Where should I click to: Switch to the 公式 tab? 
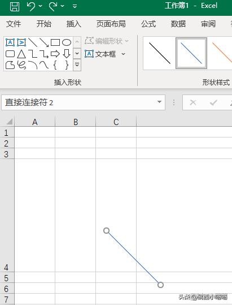148,24
